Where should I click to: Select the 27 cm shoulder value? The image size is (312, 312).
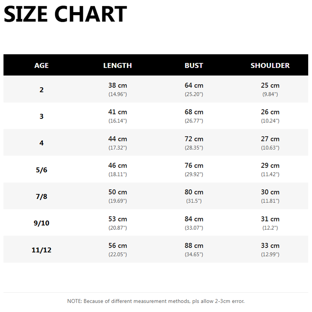tap(270, 139)
